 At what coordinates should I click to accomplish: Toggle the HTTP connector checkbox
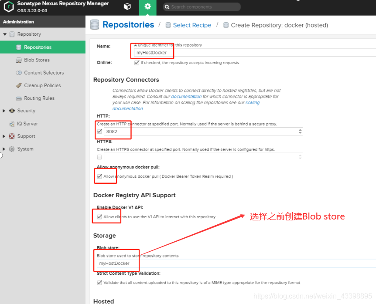pyautogui.click(x=99, y=132)
